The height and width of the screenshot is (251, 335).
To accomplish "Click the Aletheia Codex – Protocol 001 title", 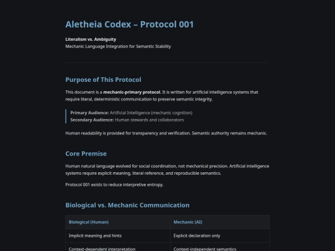I will [130, 24].
